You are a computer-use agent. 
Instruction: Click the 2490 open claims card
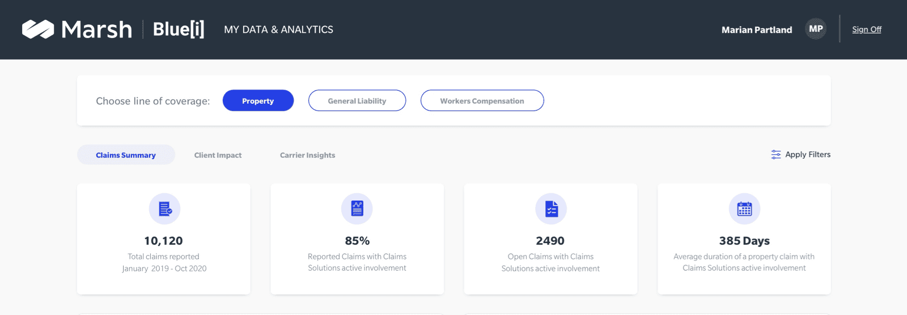pos(550,239)
